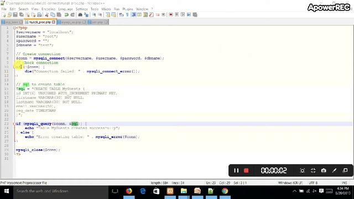Save the recorded macro toolbar icon
Viewport: 354px width, 199px height.
click(195, 15)
